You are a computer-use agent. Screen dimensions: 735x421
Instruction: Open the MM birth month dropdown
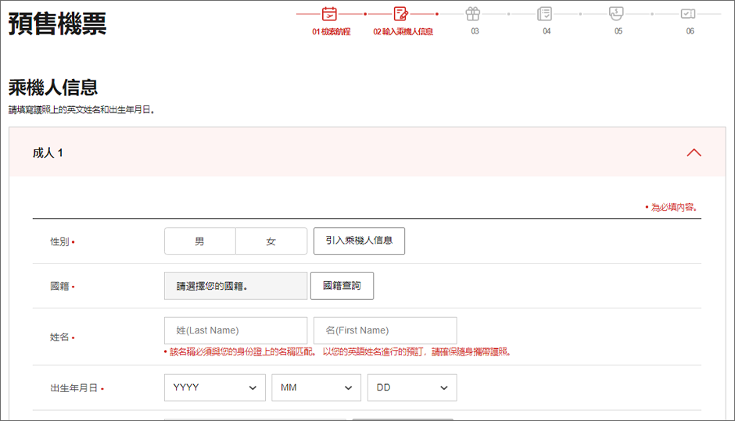pos(316,387)
